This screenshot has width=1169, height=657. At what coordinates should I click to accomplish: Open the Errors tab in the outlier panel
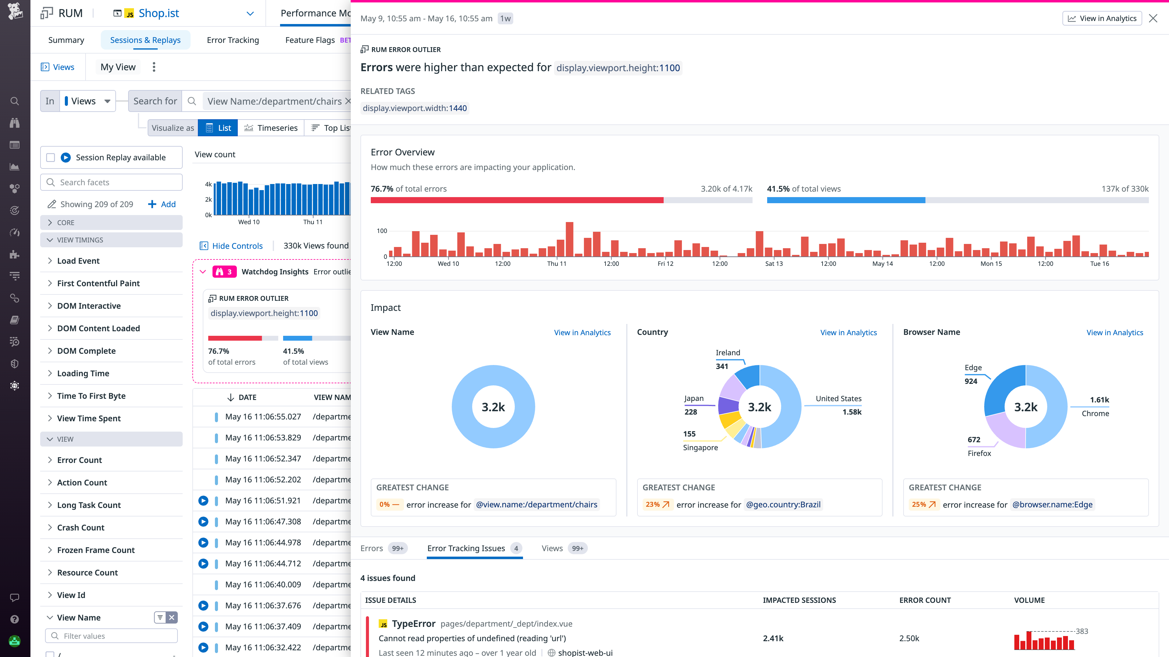(x=372, y=548)
